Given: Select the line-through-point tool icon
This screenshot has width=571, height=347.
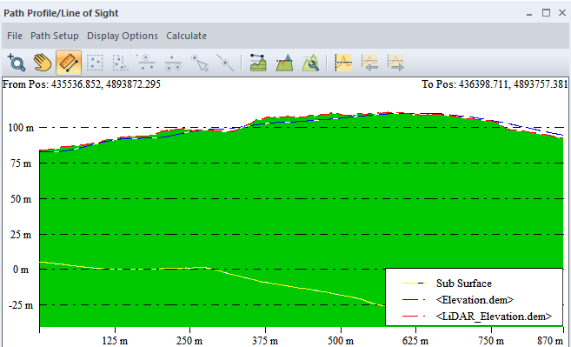Looking at the screenshot, I should tap(225, 63).
